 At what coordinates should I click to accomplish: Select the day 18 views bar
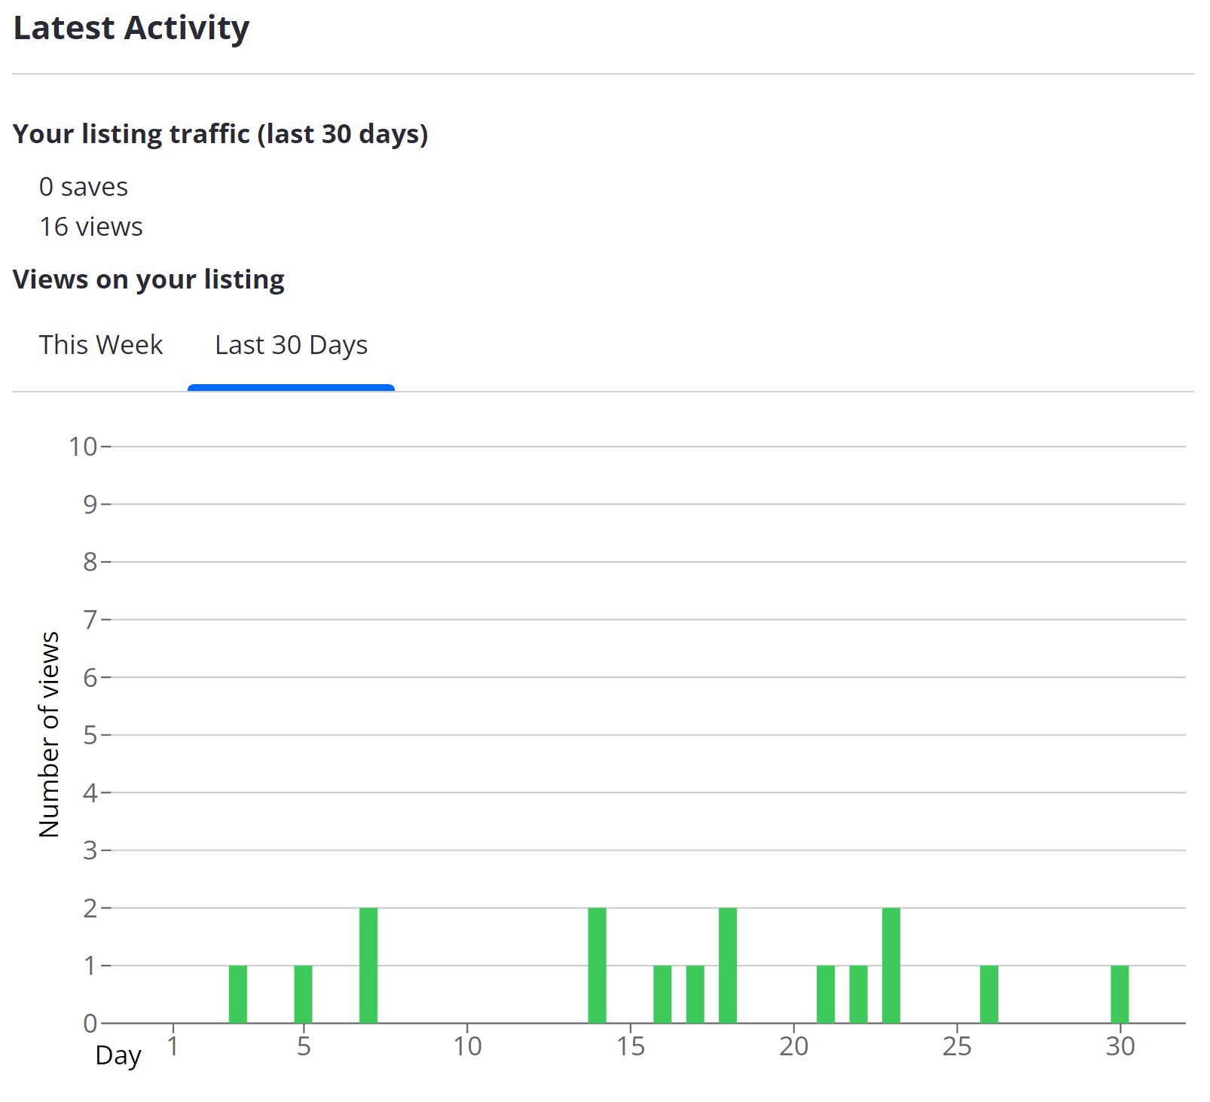point(728,965)
